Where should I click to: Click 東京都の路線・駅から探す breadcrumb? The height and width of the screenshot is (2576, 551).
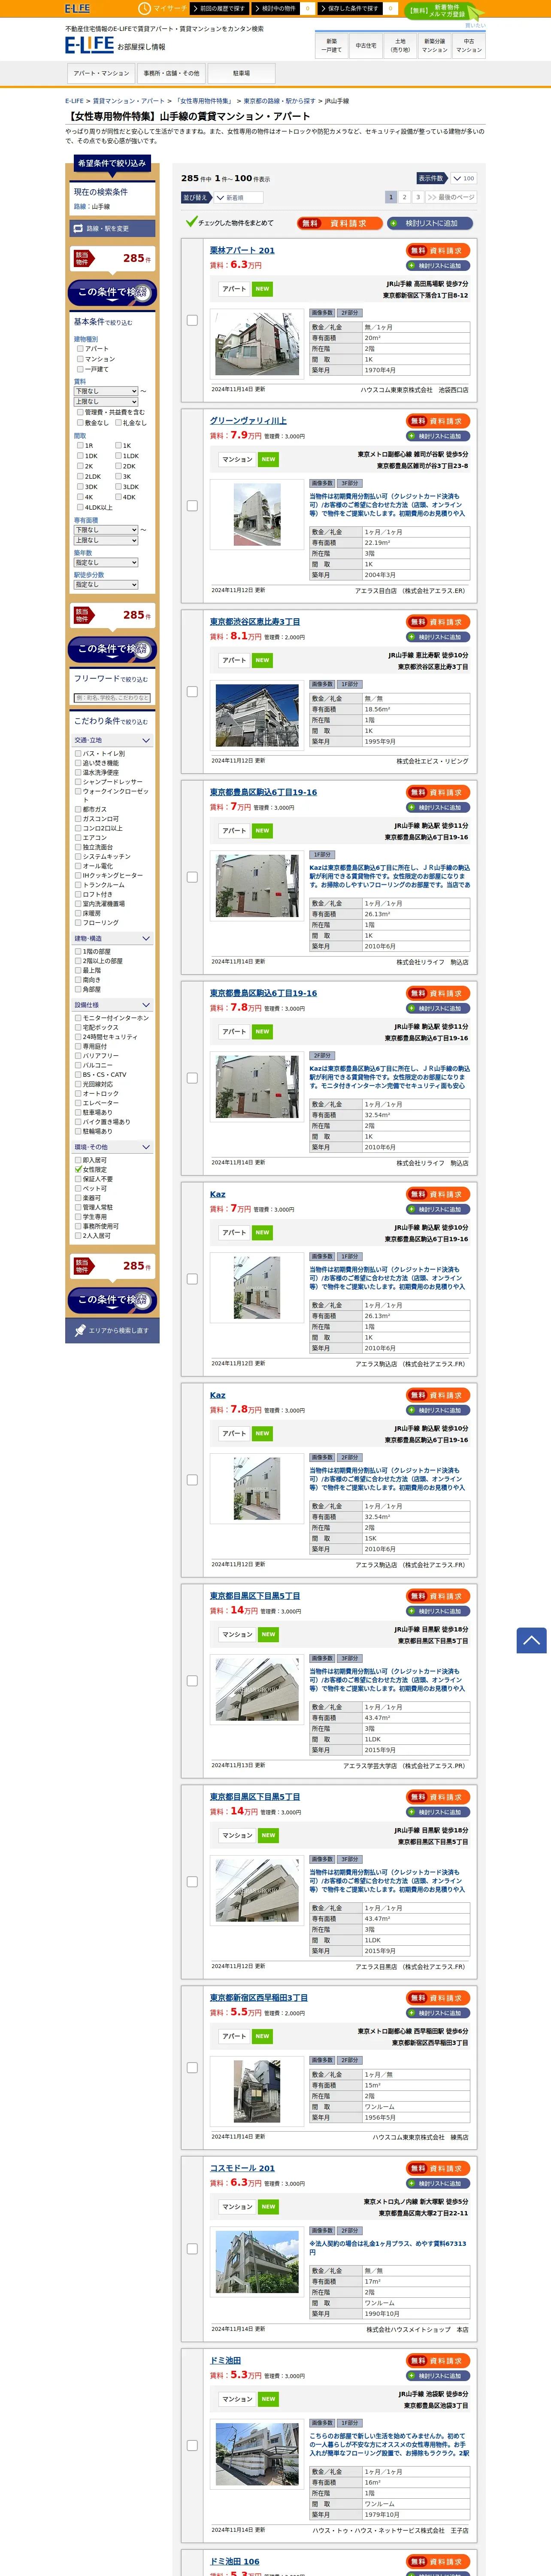tap(279, 101)
